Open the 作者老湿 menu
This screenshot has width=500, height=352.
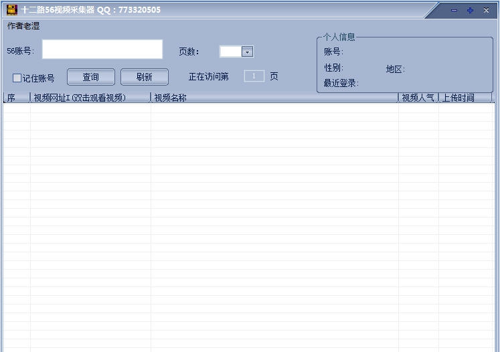tap(23, 26)
